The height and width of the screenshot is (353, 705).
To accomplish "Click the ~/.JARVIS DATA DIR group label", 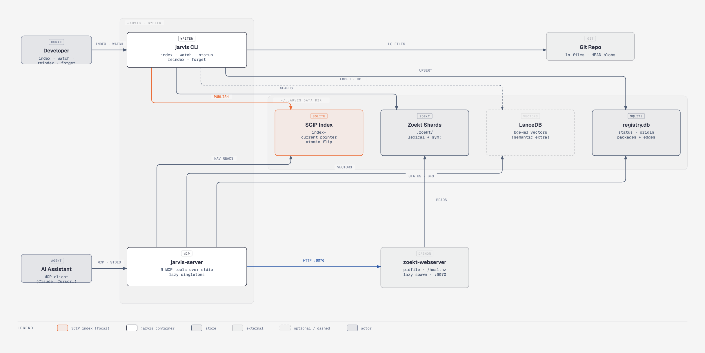I will [301, 100].
